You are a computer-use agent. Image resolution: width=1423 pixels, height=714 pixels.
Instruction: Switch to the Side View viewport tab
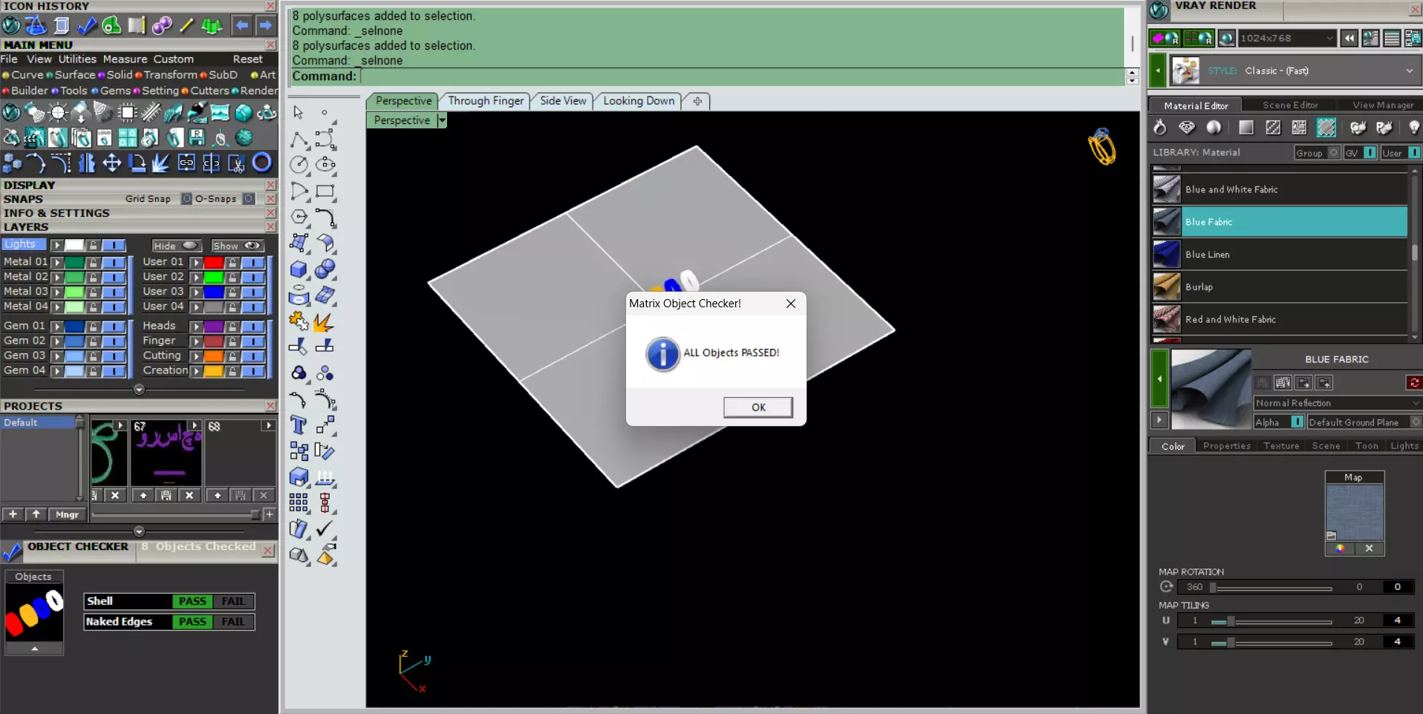pos(563,101)
